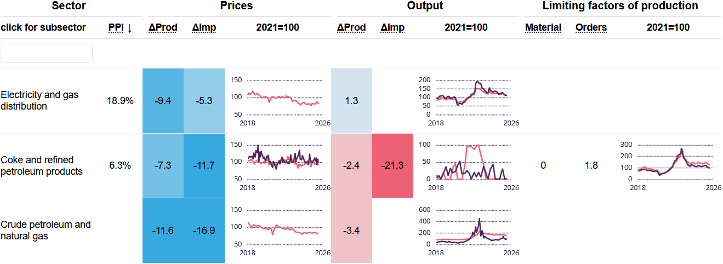The height and width of the screenshot is (264, 723).
Task: Expand Coke and refined petroleum products row
Action: pos(42,165)
